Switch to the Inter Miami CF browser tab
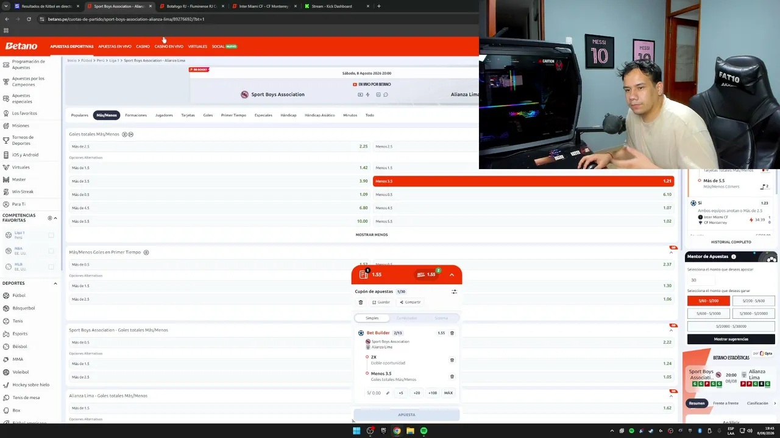780x438 pixels. pos(263,6)
